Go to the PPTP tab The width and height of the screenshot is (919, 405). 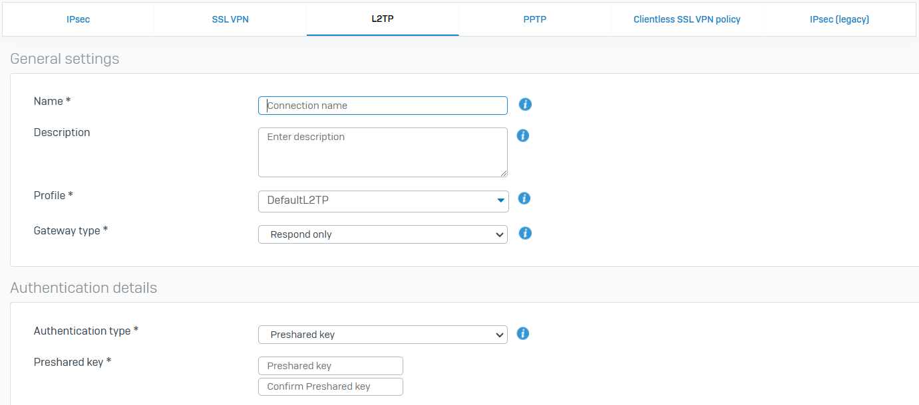[x=534, y=19]
